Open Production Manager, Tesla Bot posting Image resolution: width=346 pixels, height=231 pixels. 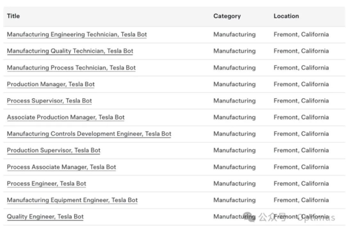tap(50, 84)
